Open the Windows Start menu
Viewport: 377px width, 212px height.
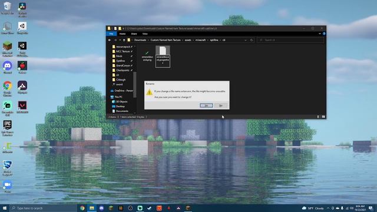point(5,208)
